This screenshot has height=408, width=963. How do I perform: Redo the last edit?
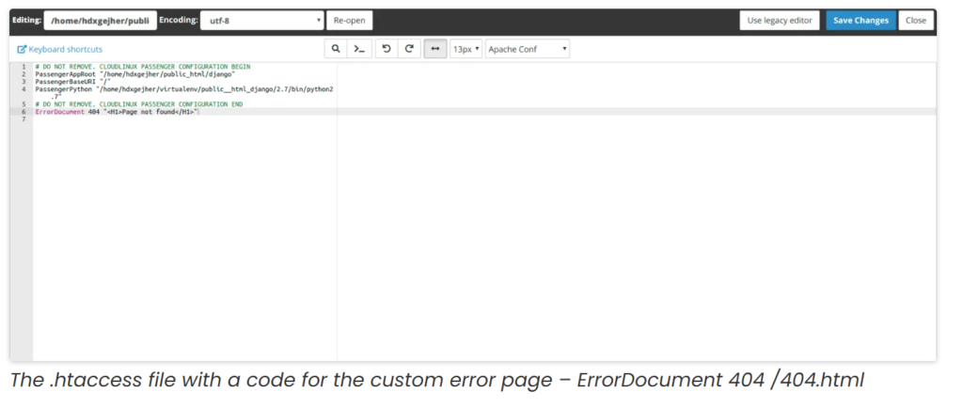tap(409, 49)
